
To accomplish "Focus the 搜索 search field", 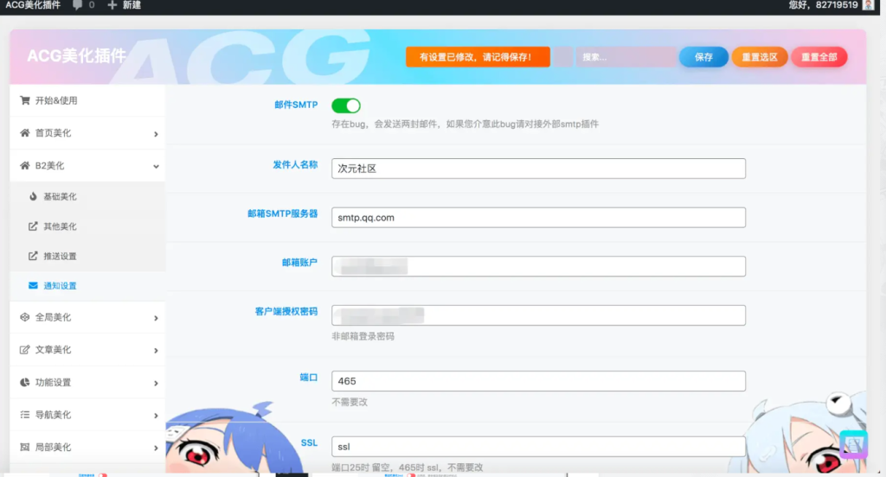I will 626,57.
